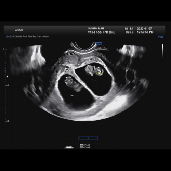
Task: Click the grayscale bar at right edge
Action: [163, 51]
